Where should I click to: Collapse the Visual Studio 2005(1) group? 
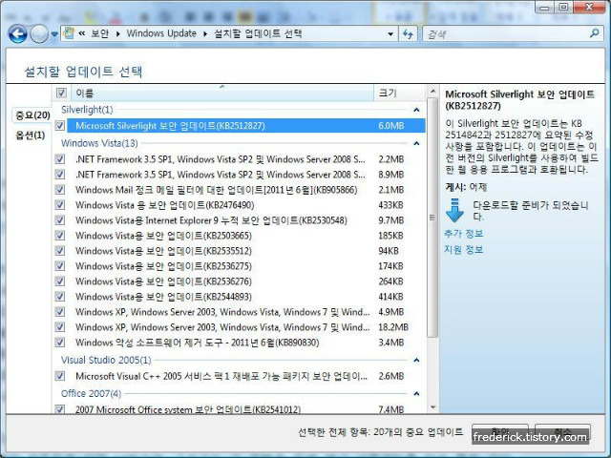pos(416,361)
